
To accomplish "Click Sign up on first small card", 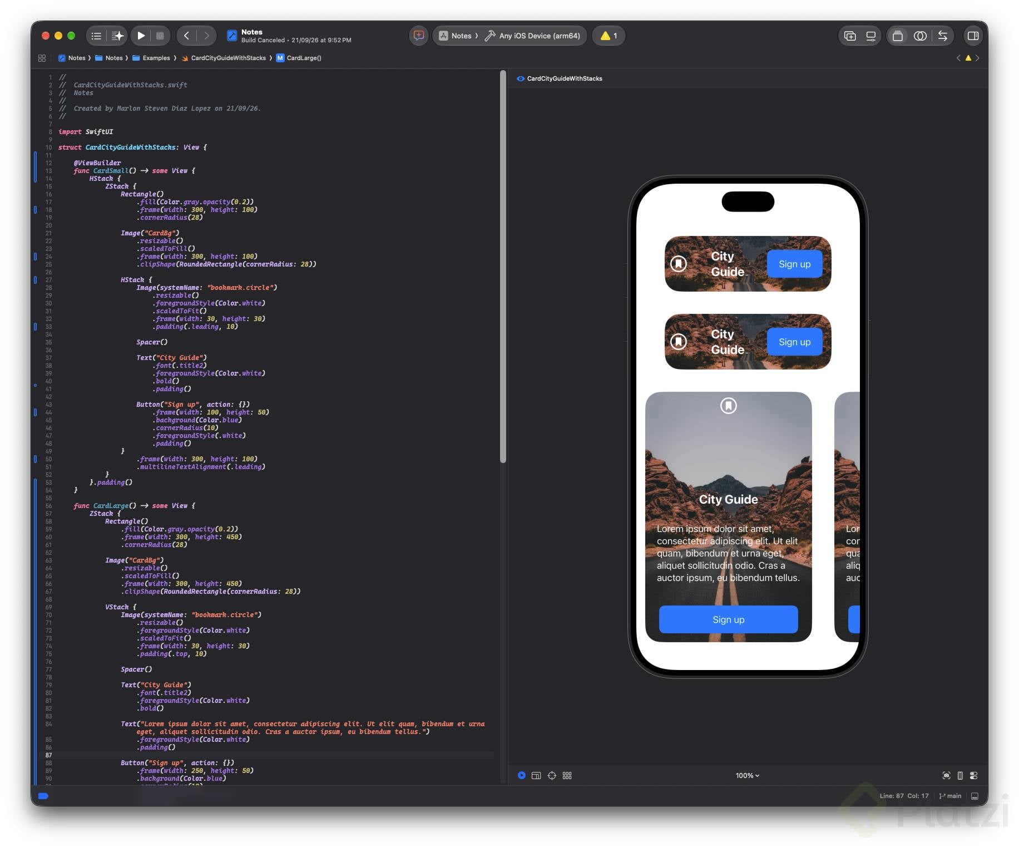I will 794,264.
